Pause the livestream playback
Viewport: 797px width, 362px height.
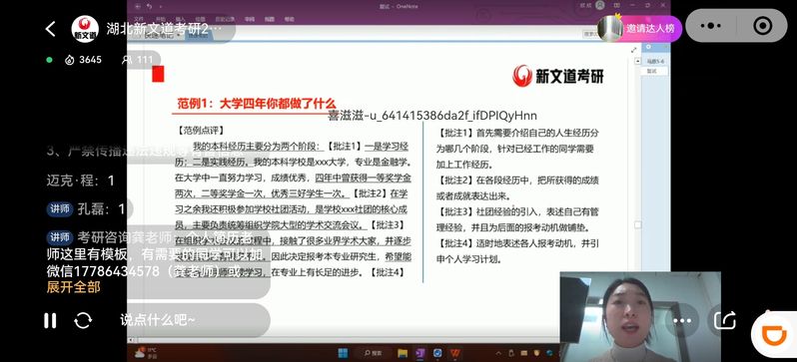tap(50, 320)
